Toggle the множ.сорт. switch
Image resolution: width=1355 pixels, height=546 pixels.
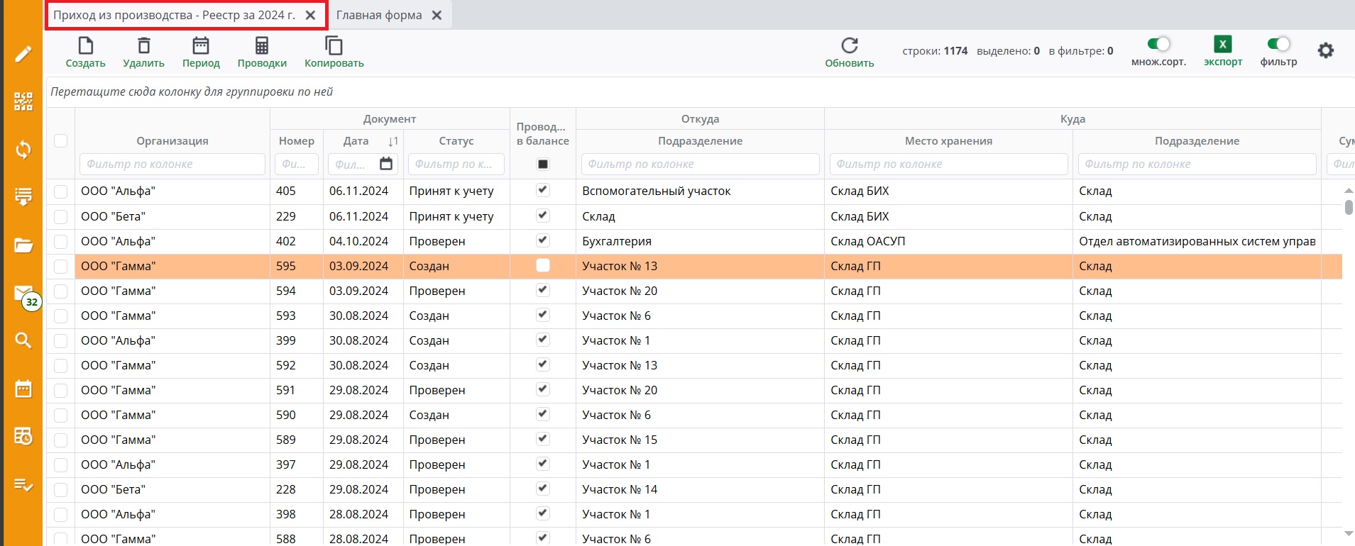point(1158,44)
